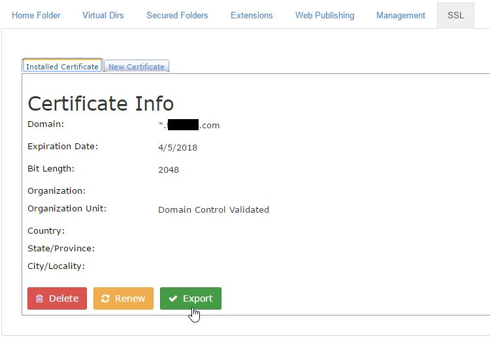Open the Home Folder tab

36,15
